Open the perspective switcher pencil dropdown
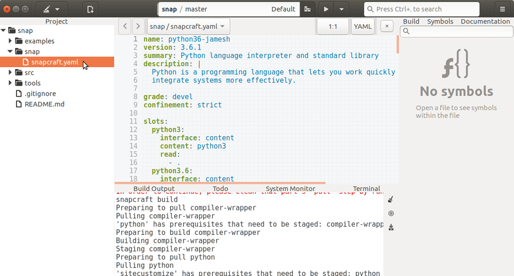The width and height of the screenshot is (514, 276). [x=51, y=9]
